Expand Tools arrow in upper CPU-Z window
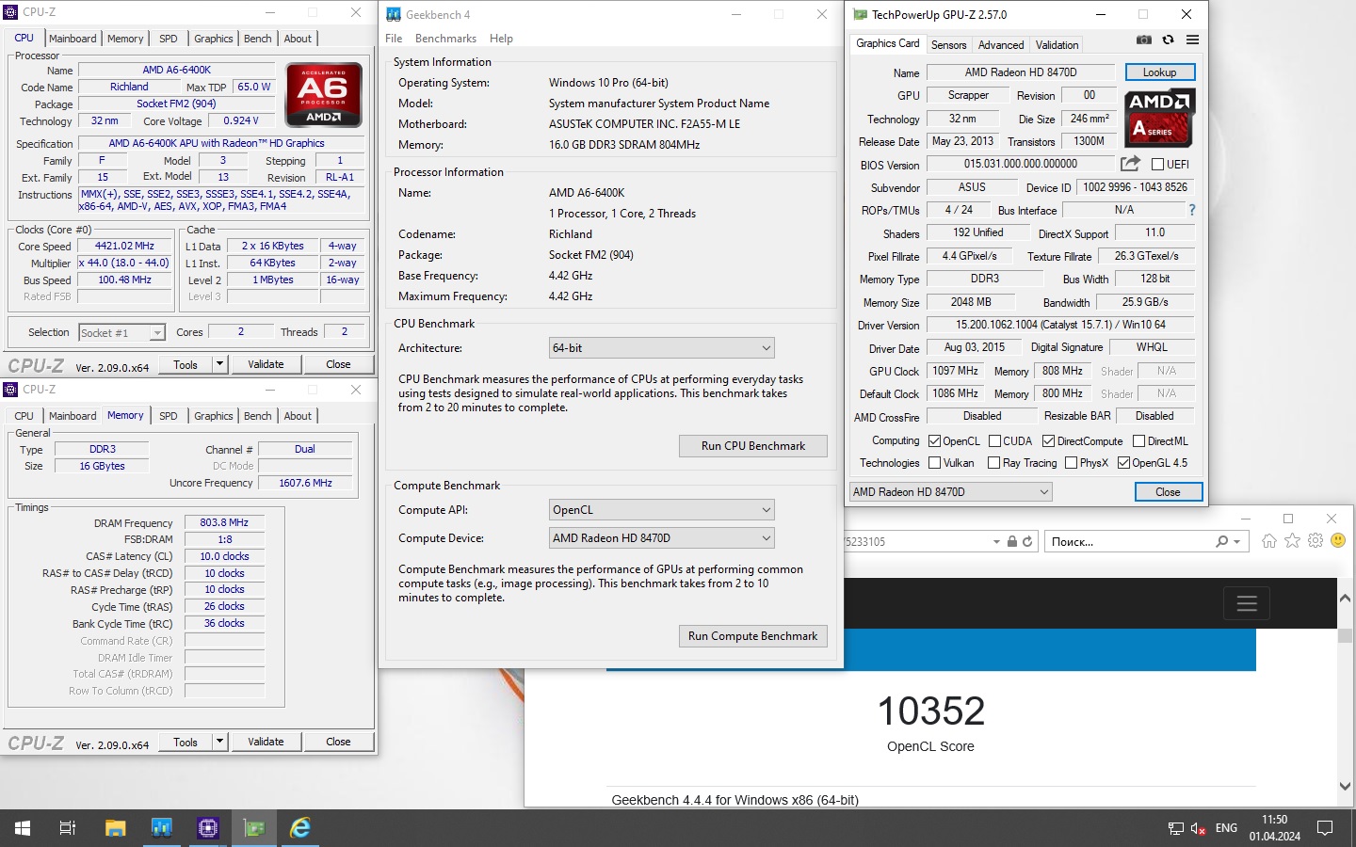This screenshot has height=847, width=1356. pyautogui.click(x=219, y=364)
